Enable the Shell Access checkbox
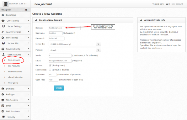The height and width of the screenshot is (120, 187). coord(50,70)
